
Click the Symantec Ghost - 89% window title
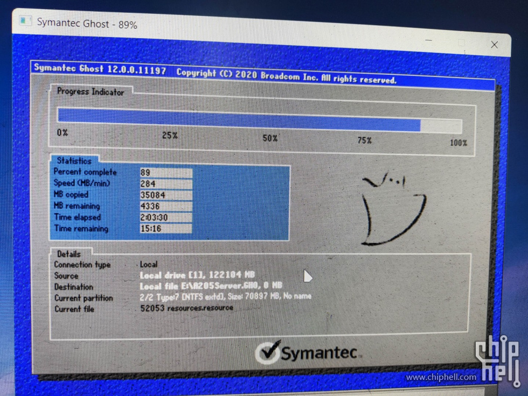click(x=87, y=24)
